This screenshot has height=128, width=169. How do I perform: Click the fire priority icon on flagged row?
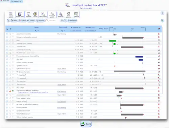click(10, 91)
